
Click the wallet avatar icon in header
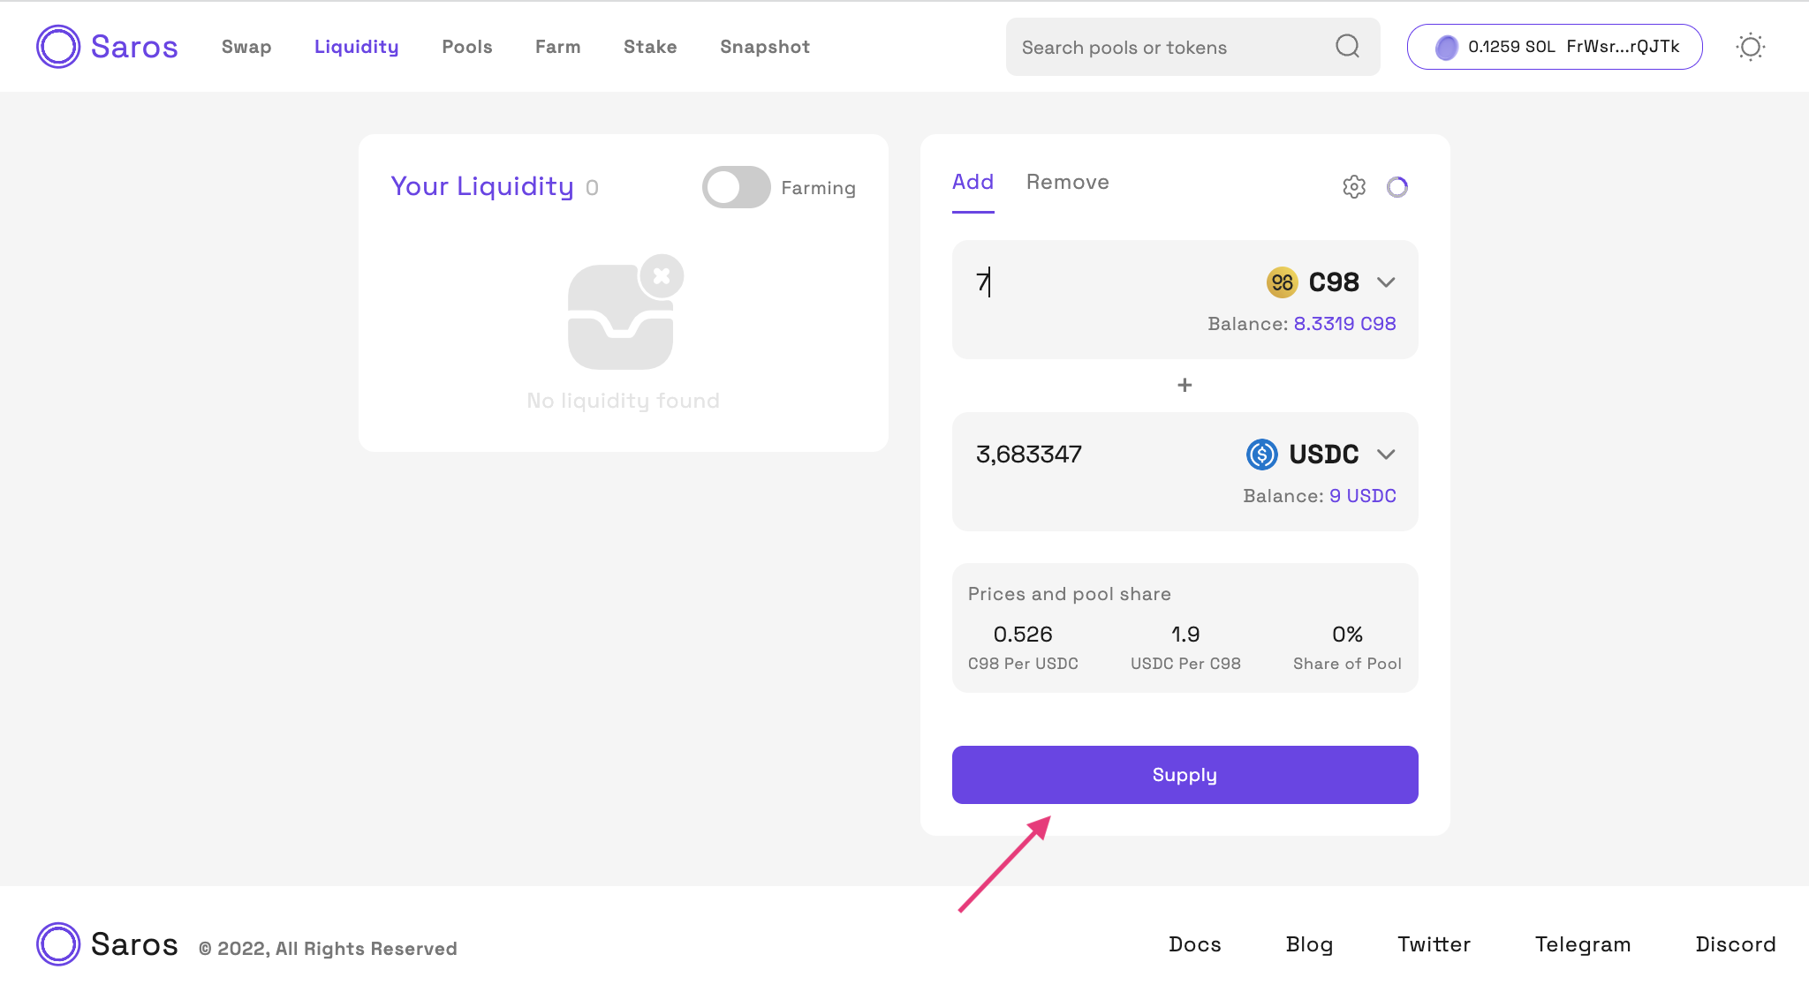point(1446,48)
